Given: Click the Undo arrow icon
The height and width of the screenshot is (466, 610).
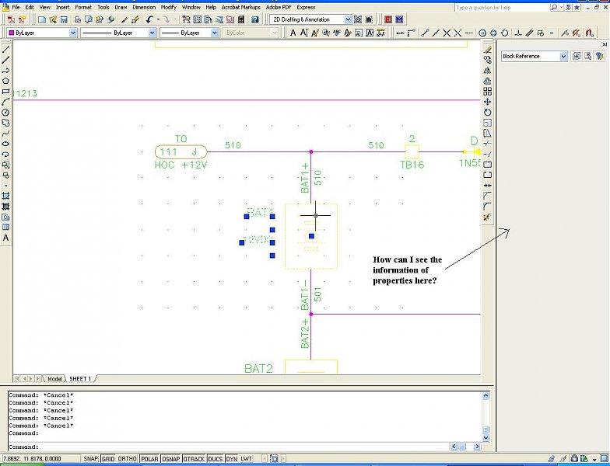Looking at the screenshot, I should point(149,19).
